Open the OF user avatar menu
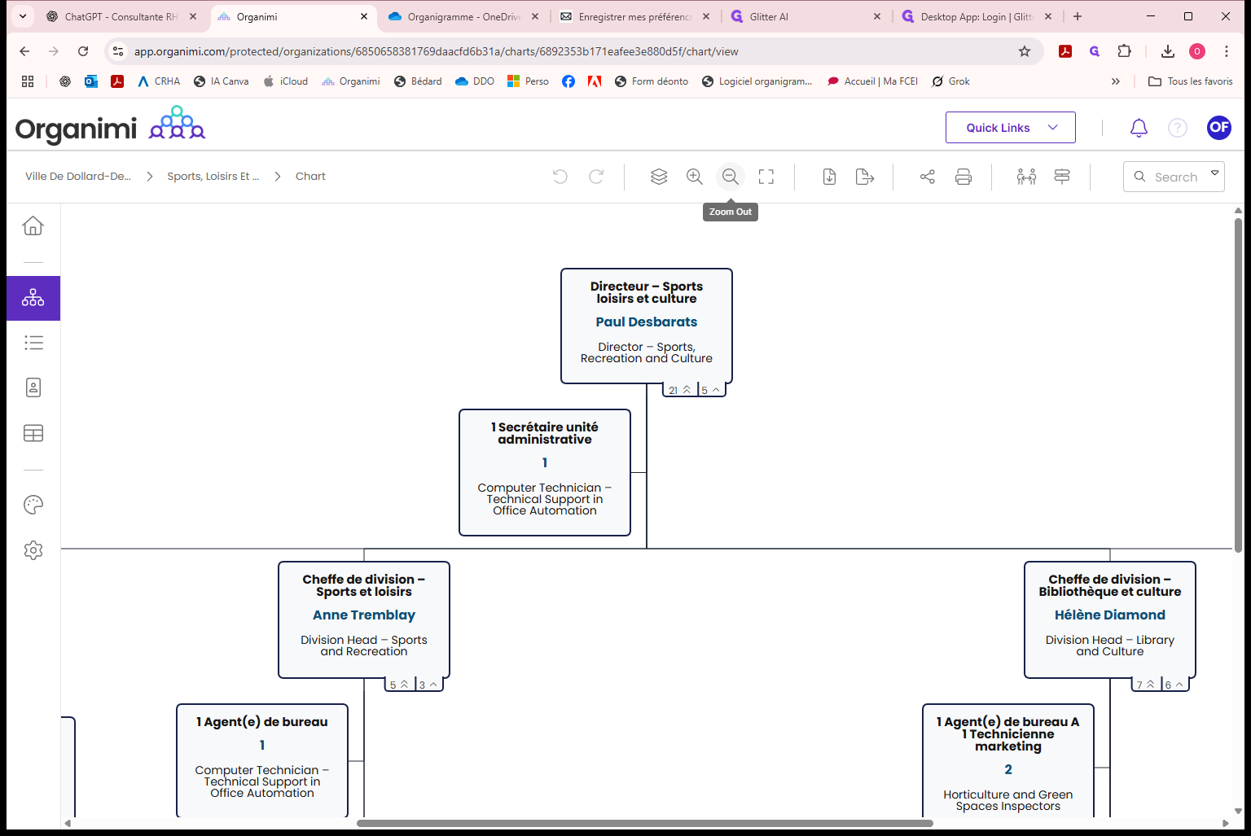1251x836 pixels. coord(1219,127)
